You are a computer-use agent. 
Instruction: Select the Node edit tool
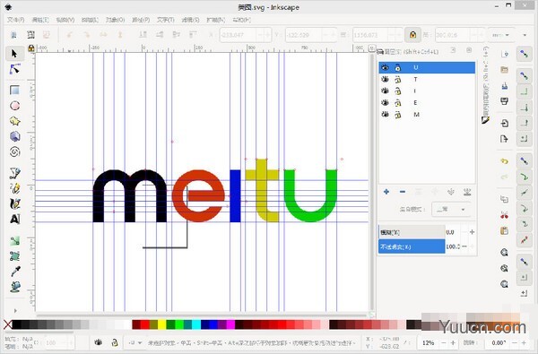tap(14, 69)
